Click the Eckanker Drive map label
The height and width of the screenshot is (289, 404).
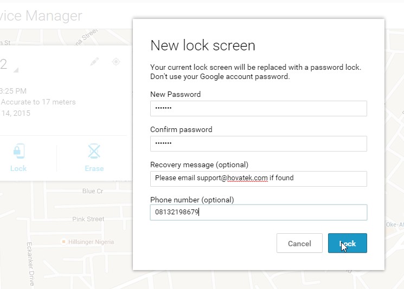tap(30, 264)
